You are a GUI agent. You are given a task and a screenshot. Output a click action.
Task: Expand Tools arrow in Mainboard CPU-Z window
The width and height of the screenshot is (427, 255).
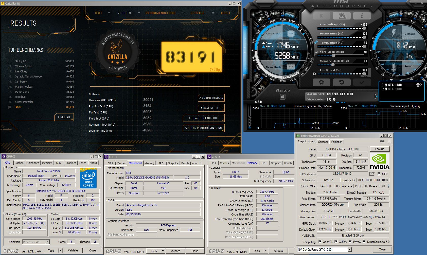[163, 251]
